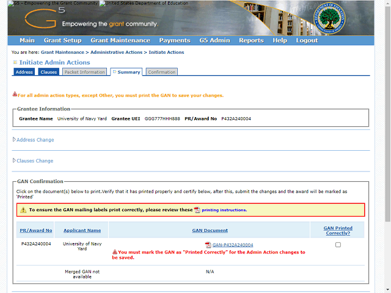Open the G5 Admin menu
The image size is (391, 293).
click(214, 40)
